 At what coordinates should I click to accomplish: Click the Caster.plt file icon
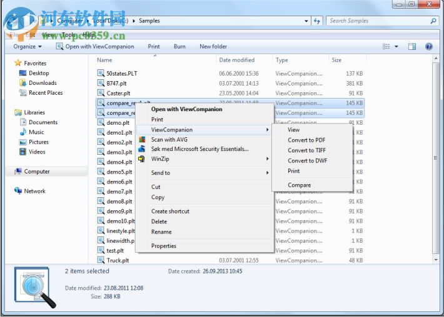[x=101, y=93]
